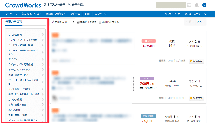Open オススメの仕事 with the lightbulb icon

tap(54, 5)
